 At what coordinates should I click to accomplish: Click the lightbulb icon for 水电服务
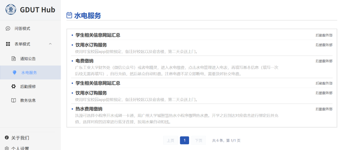pos(14,72)
